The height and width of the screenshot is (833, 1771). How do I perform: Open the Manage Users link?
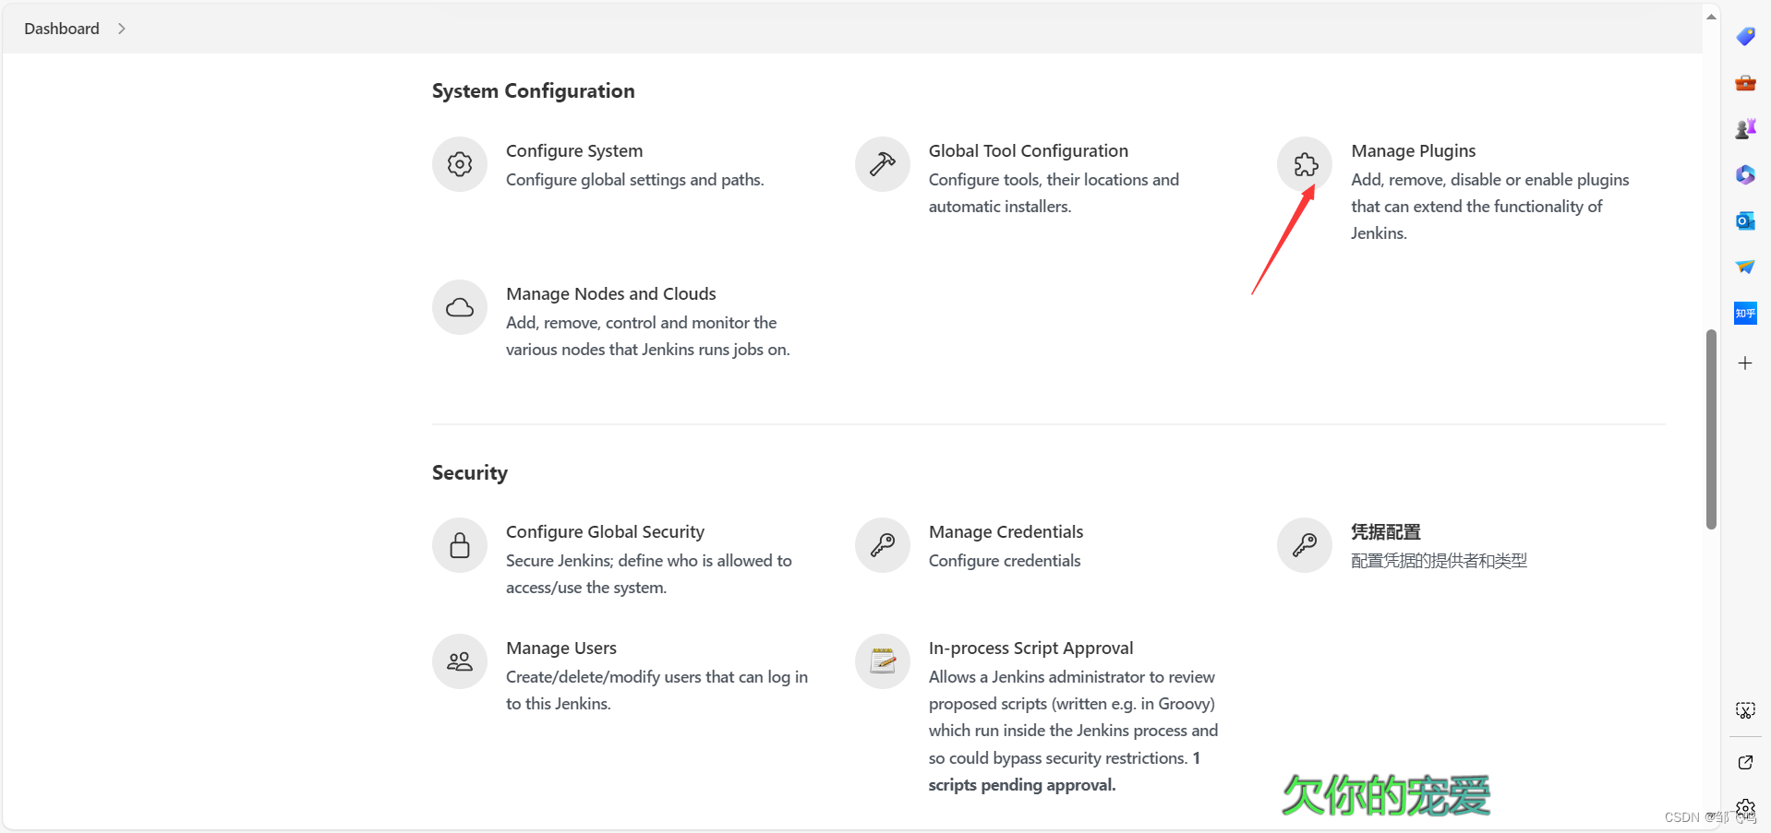coord(561,648)
